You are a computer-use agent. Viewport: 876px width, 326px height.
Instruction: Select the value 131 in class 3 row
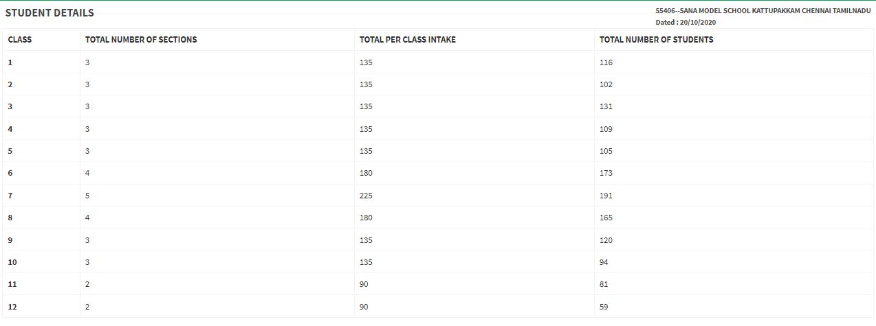coord(606,106)
